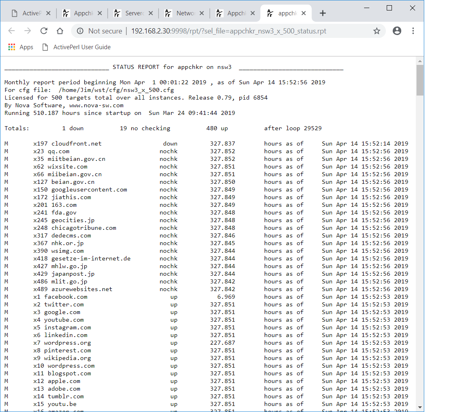Click the x12 apple.com entry
The width and height of the screenshot is (465, 412).
tap(57, 381)
